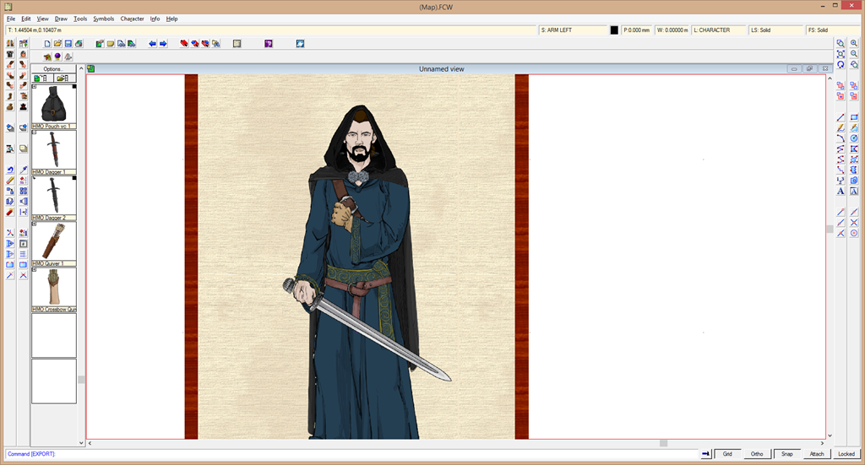Screen dimensions: 865x465
Task: Click the black current color swatch
Action: pyautogui.click(x=614, y=30)
